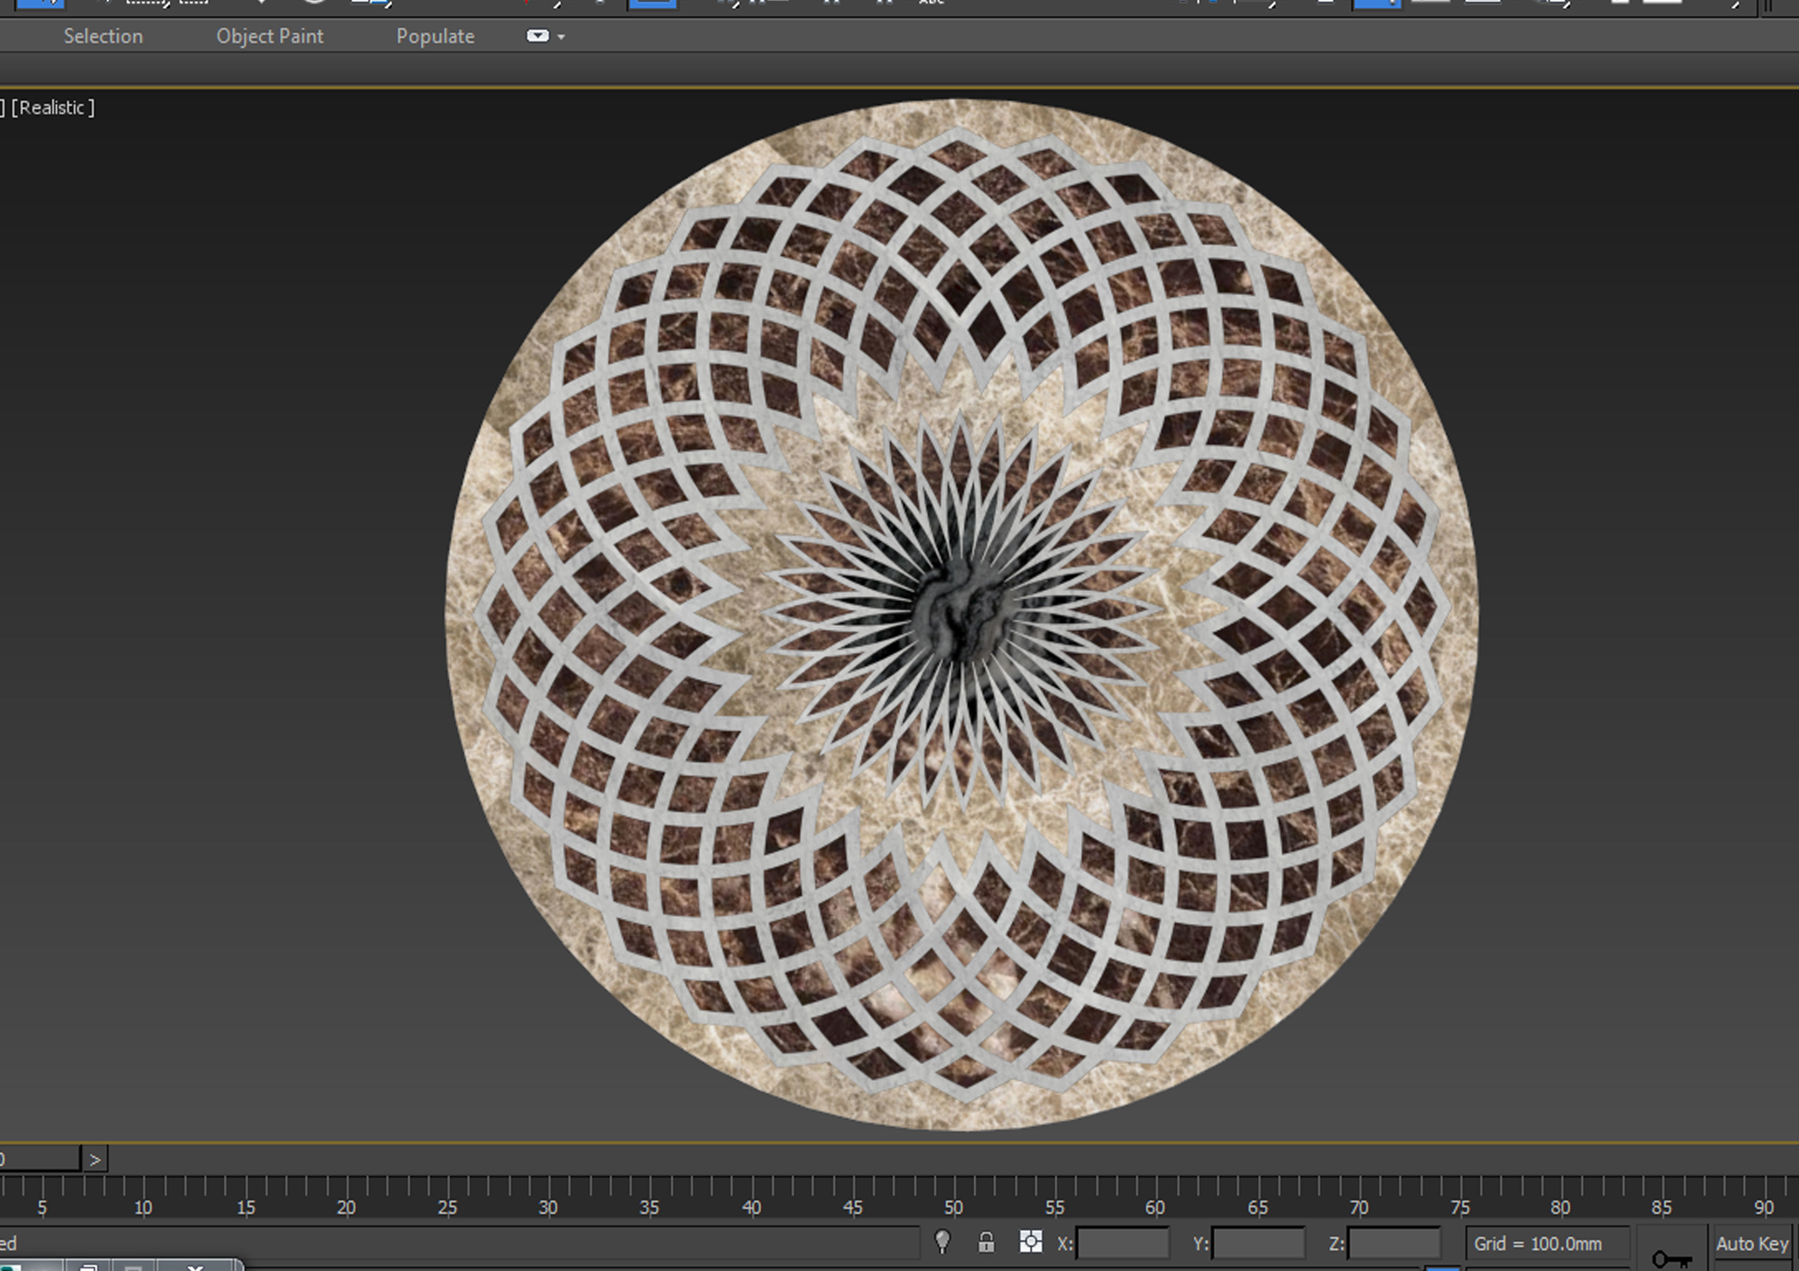Open the Populate ribbon tab
The height and width of the screenshot is (1271, 1799).
pos(435,36)
